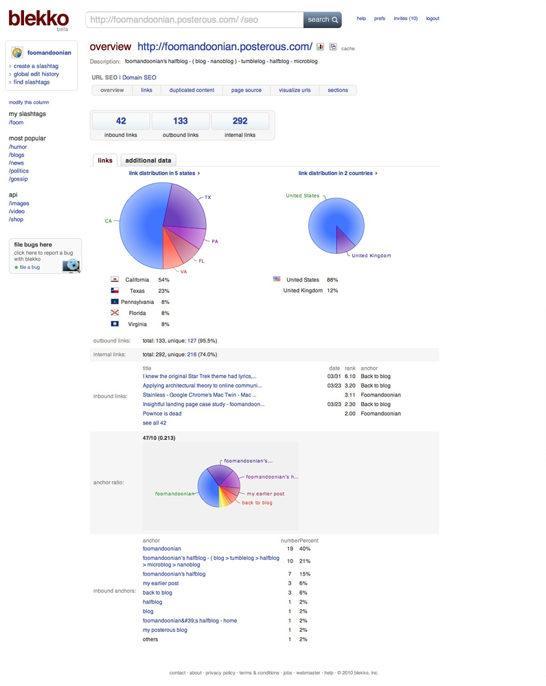Open the /video api link
The width and height of the screenshot is (546, 686).
coord(16,211)
